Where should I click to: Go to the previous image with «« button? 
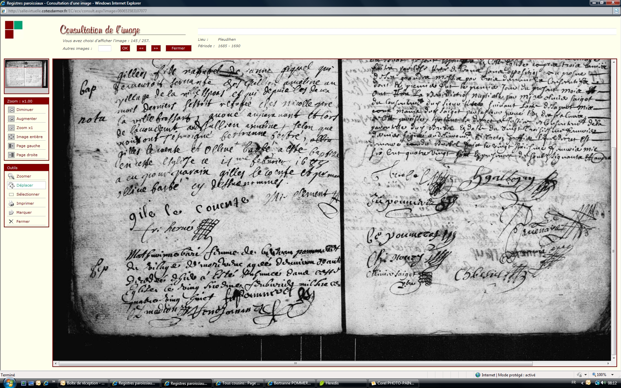141,48
